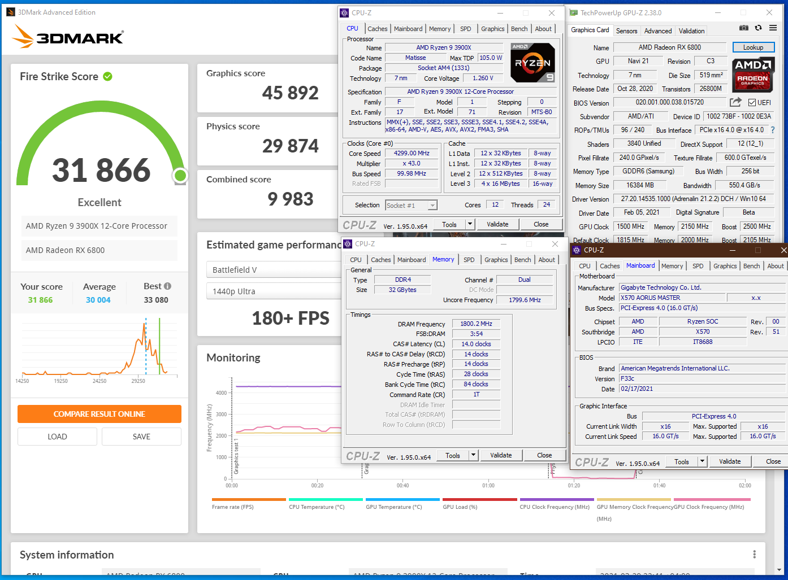Click the BIOS version export icon

[735, 102]
